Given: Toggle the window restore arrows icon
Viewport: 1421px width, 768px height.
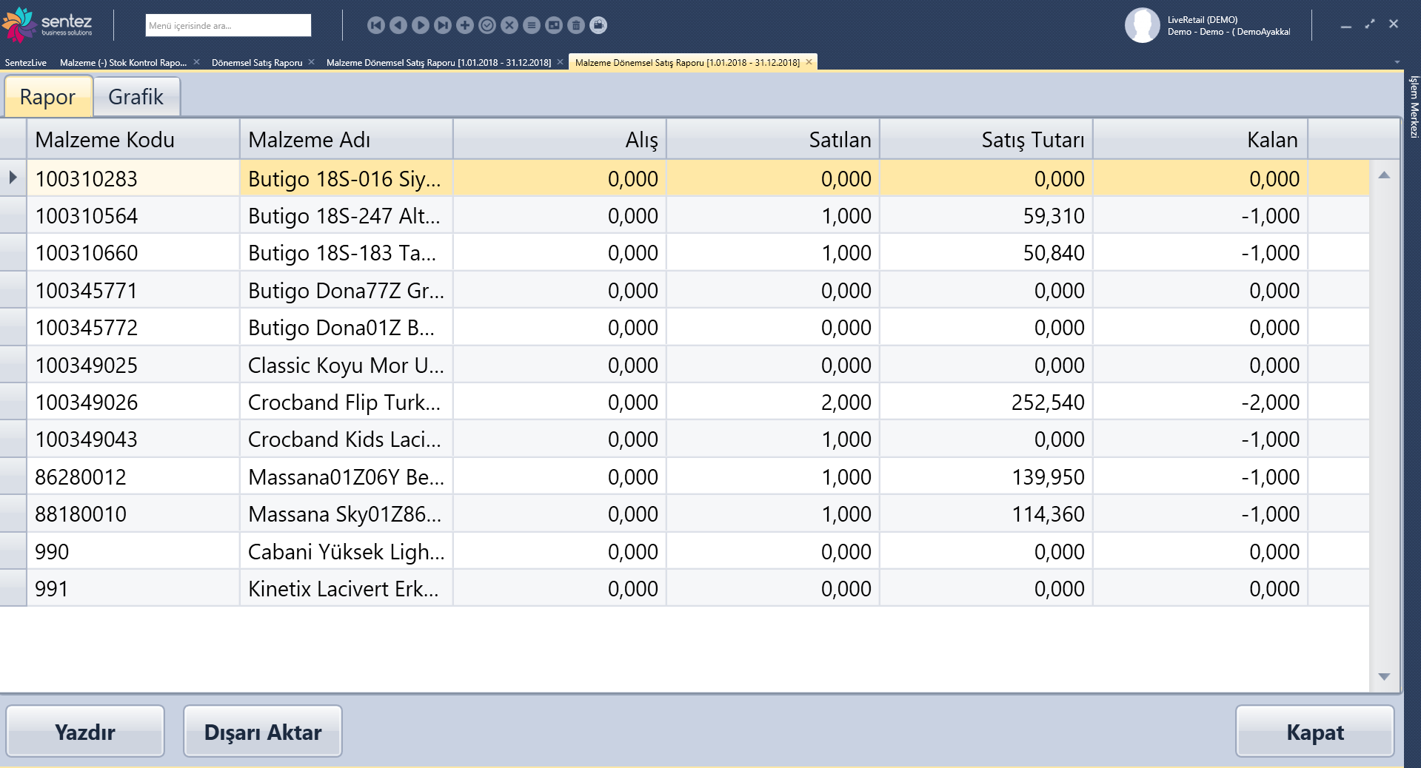Looking at the screenshot, I should point(1370,24).
